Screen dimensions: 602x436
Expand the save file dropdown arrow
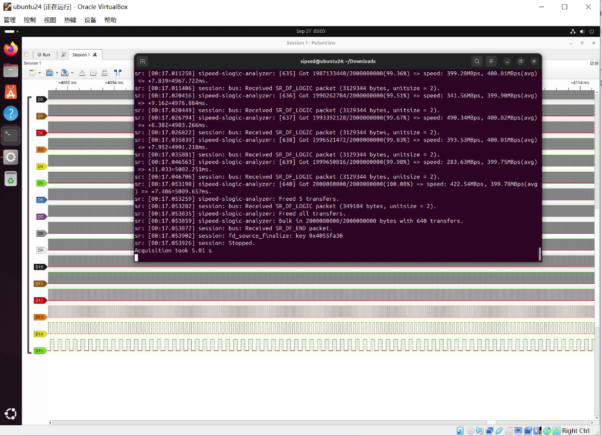click(x=72, y=73)
